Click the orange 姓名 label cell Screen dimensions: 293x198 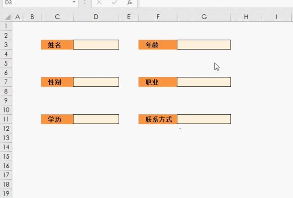pos(57,44)
